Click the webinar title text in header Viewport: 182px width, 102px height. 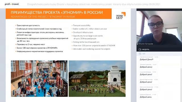[x=94, y=5]
